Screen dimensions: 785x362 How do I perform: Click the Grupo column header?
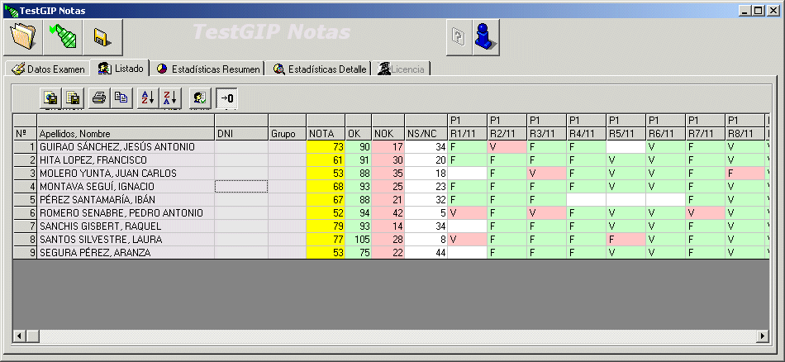[288, 134]
